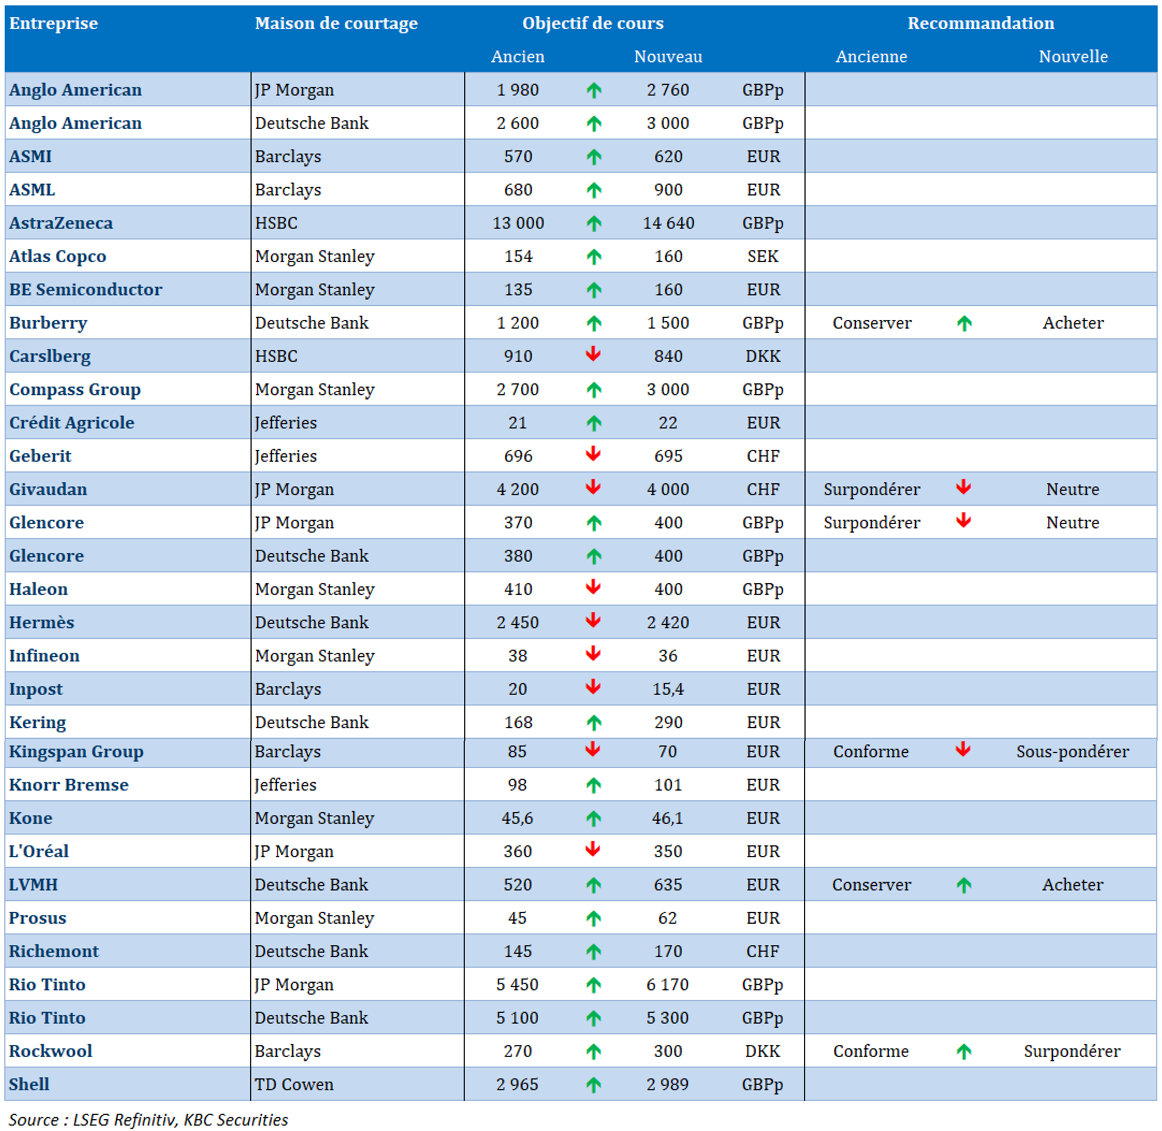Select the Entreprise column header
The width and height of the screenshot is (1162, 1131).
(53, 23)
